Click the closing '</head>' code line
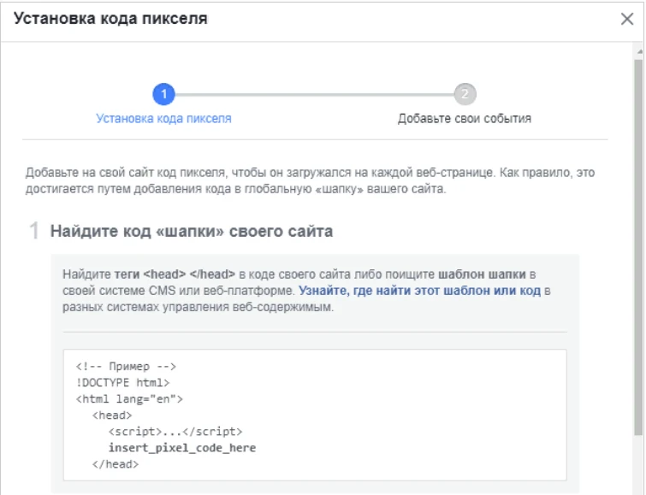This screenshot has height=495, width=646. (116, 464)
